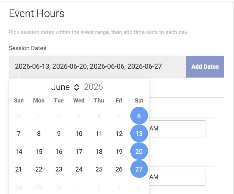Viewport: 234px width, 194px height.
Task: Pick June 10 on the calendar
Action: [x=79, y=133]
